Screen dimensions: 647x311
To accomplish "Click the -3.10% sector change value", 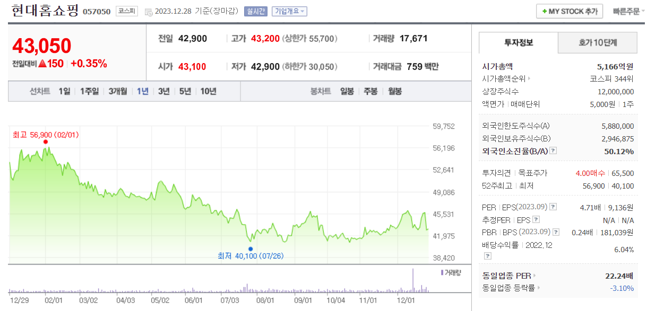I will [x=622, y=288].
